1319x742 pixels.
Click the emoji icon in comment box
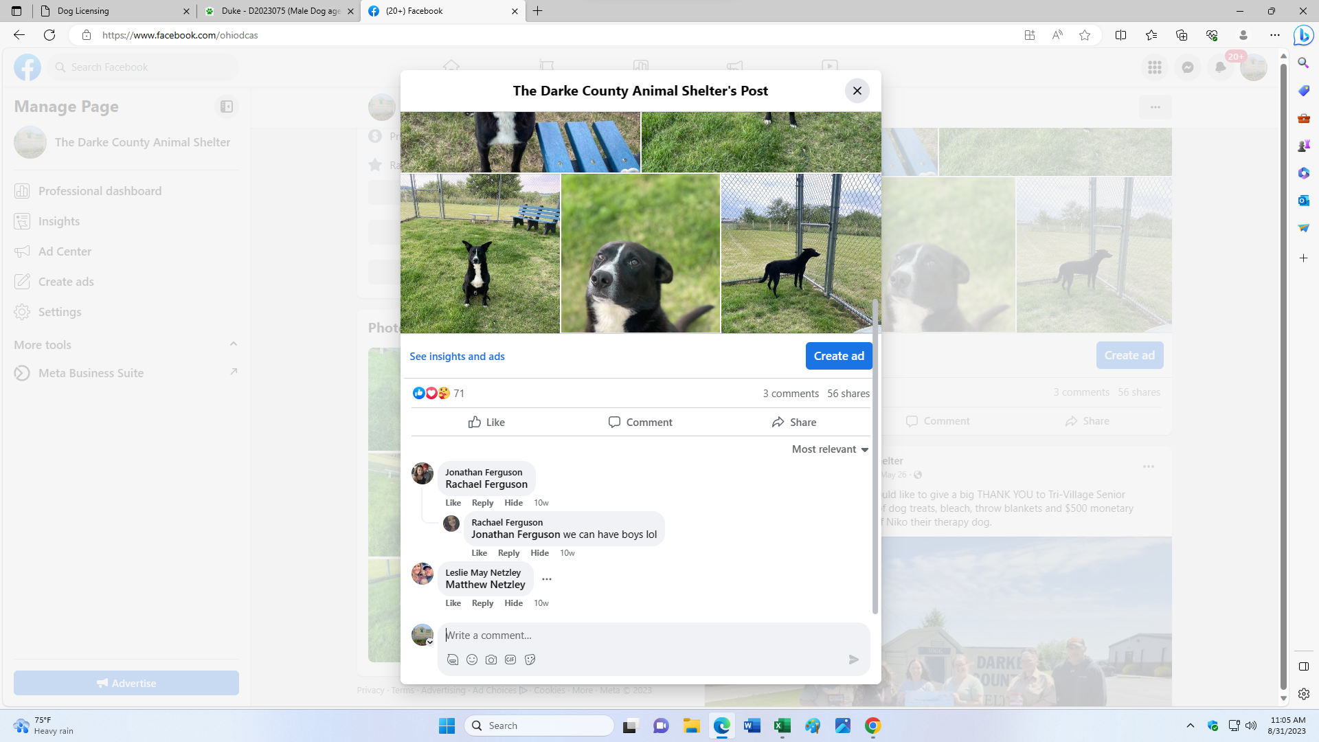tap(472, 660)
